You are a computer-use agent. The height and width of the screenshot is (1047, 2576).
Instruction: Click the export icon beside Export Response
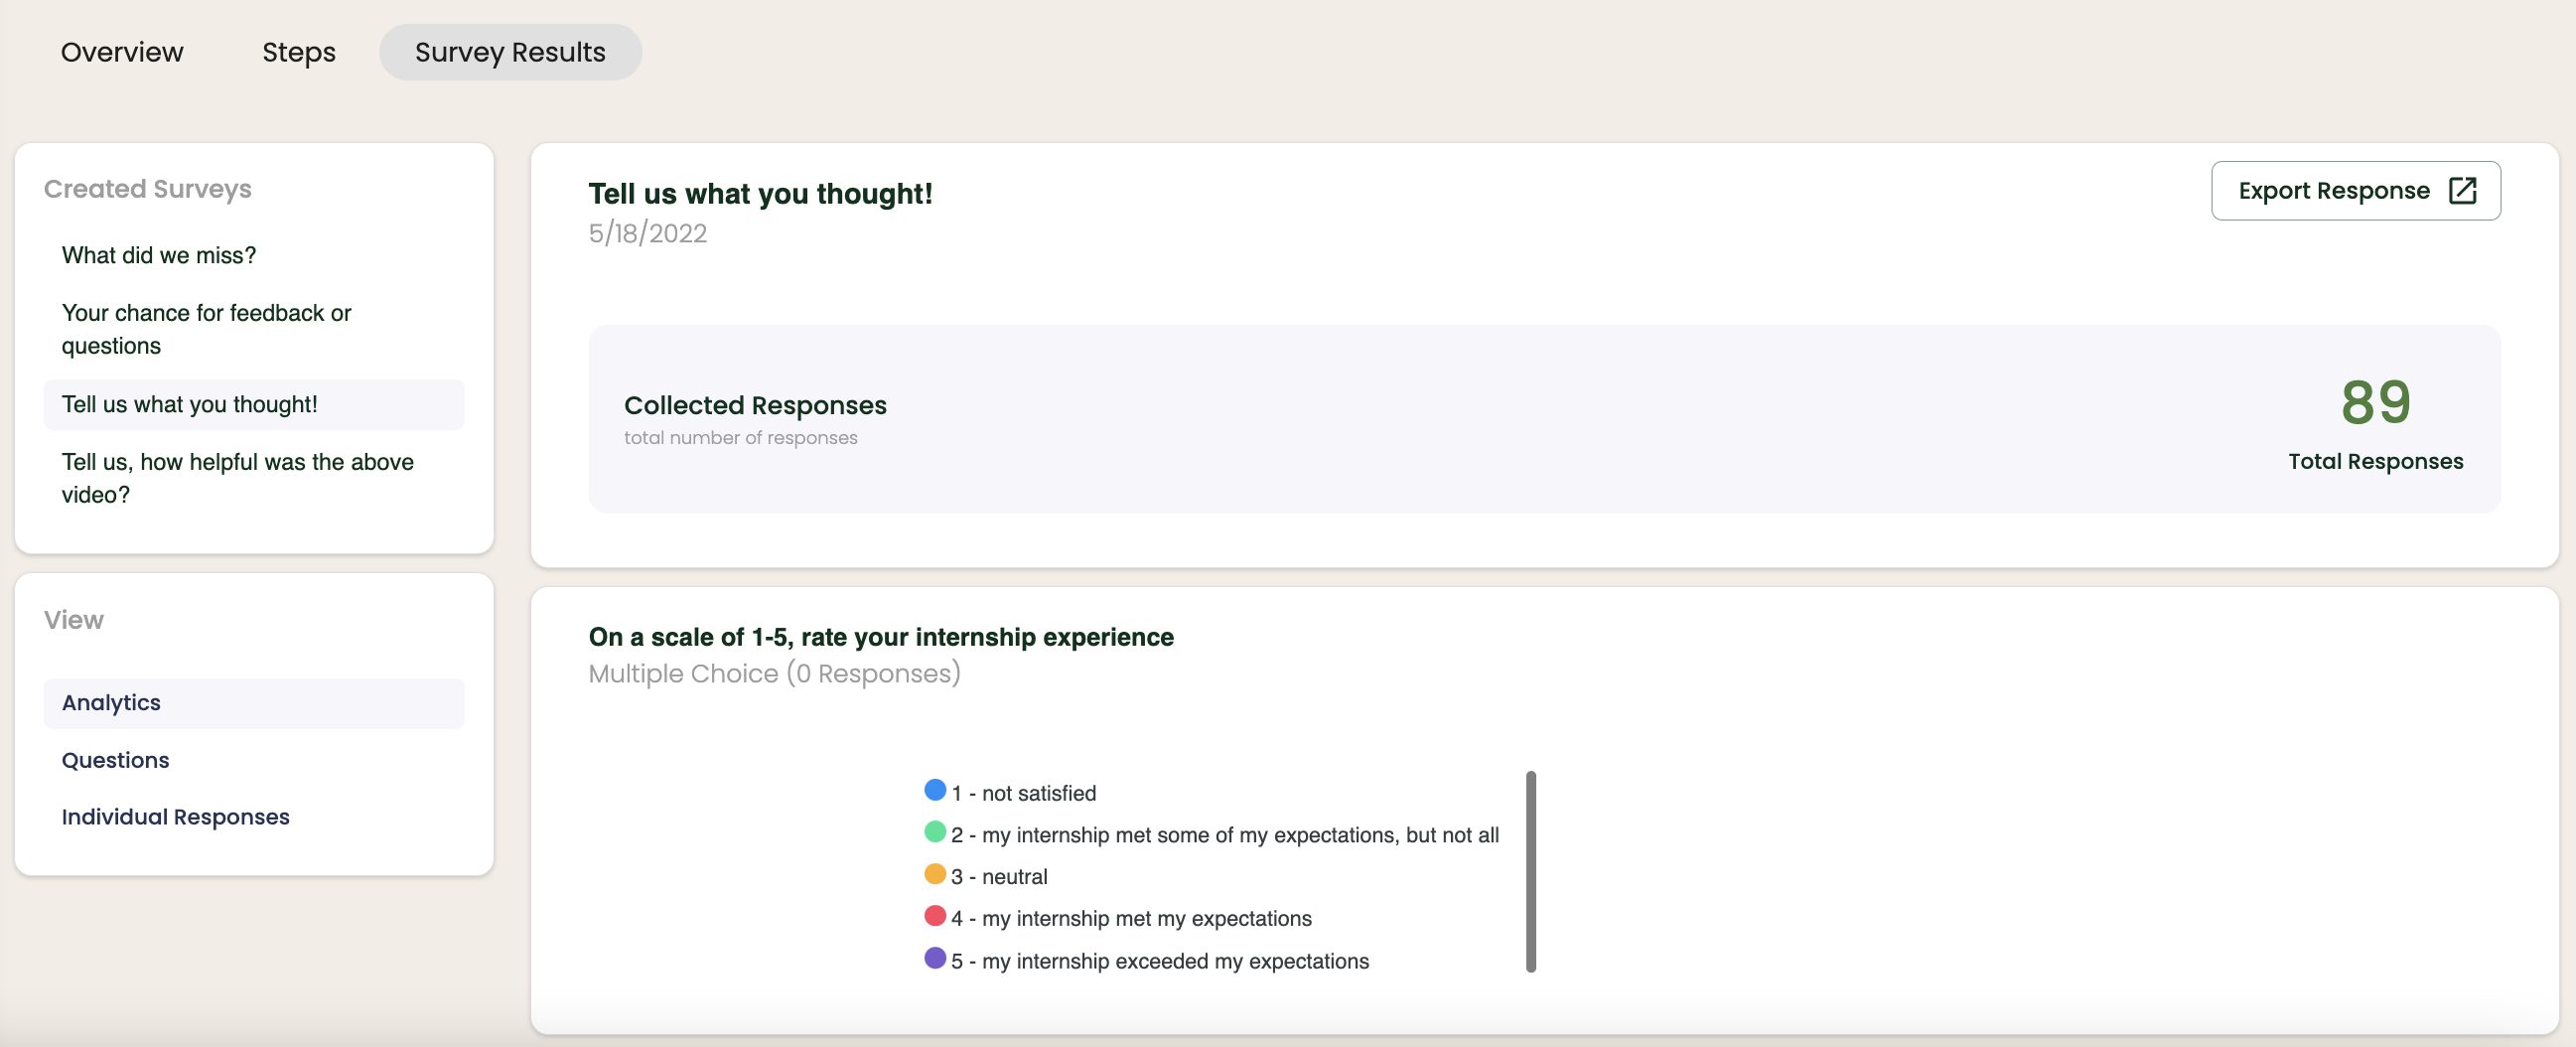point(2462,191)
